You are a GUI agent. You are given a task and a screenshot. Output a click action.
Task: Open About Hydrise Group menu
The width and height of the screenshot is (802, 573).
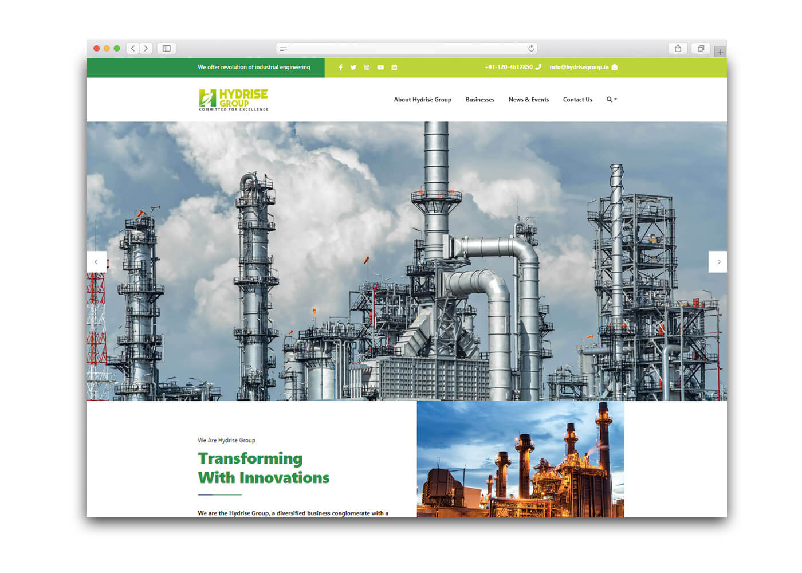423,100
